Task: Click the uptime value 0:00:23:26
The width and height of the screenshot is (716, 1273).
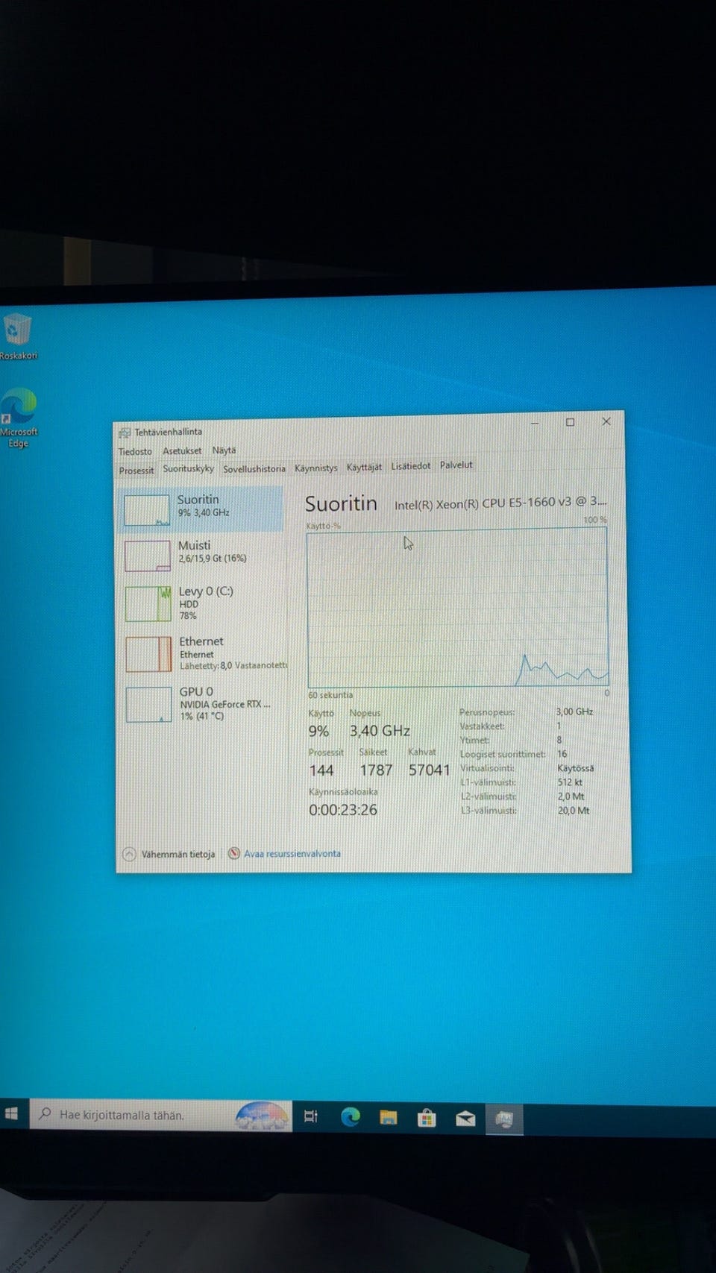Action: [x=343, y=810]
